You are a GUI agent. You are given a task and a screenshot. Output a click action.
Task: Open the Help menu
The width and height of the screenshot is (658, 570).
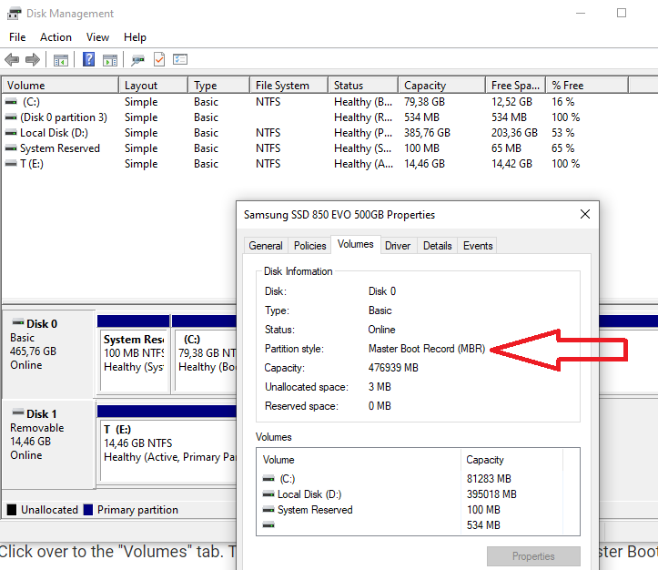[x=135, y=37]
